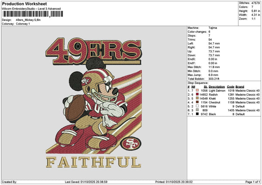Click the football in Mickey's hand
262x185 pixels.
[x=75, y=108]
